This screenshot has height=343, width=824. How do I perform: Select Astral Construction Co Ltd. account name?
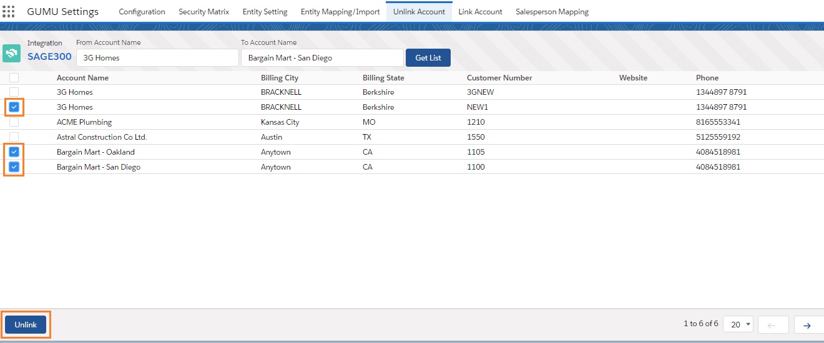(x=102, y=137)
